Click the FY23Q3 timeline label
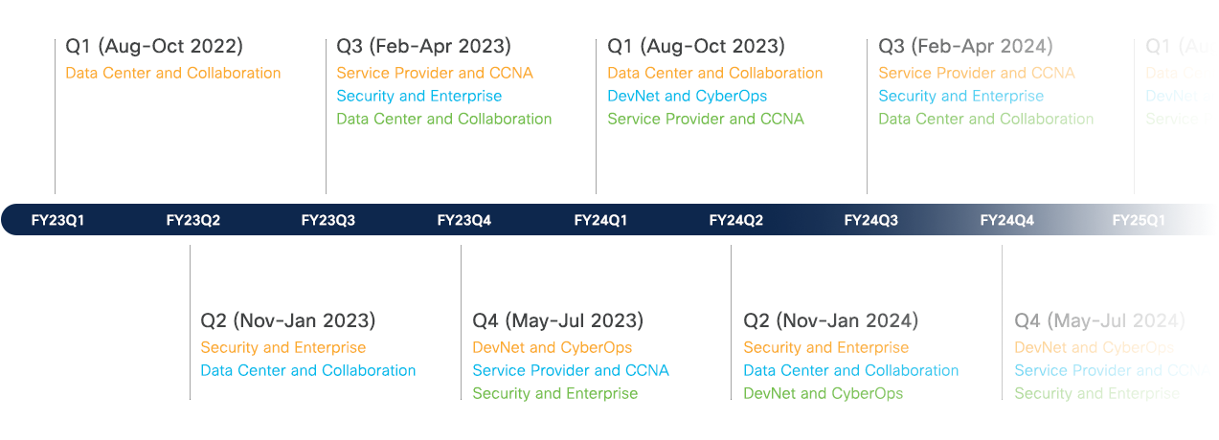 point(328,220)
